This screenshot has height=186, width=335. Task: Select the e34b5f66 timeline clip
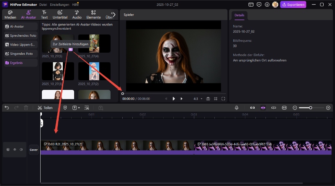click(x=263, y=147)
